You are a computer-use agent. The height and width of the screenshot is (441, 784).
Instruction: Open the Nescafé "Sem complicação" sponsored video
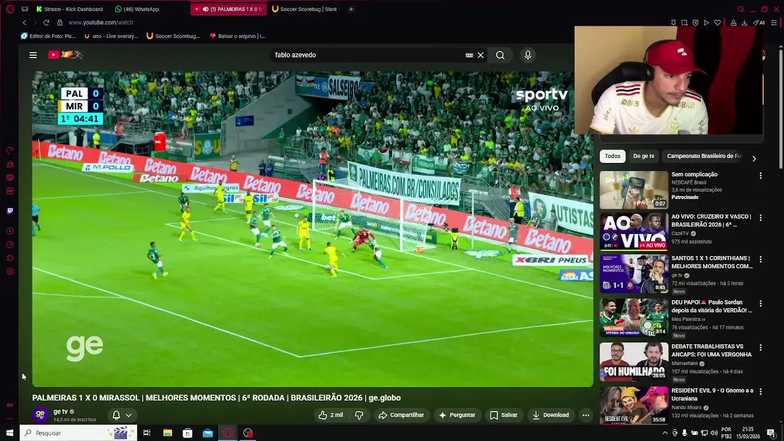(x=634, y=190)
